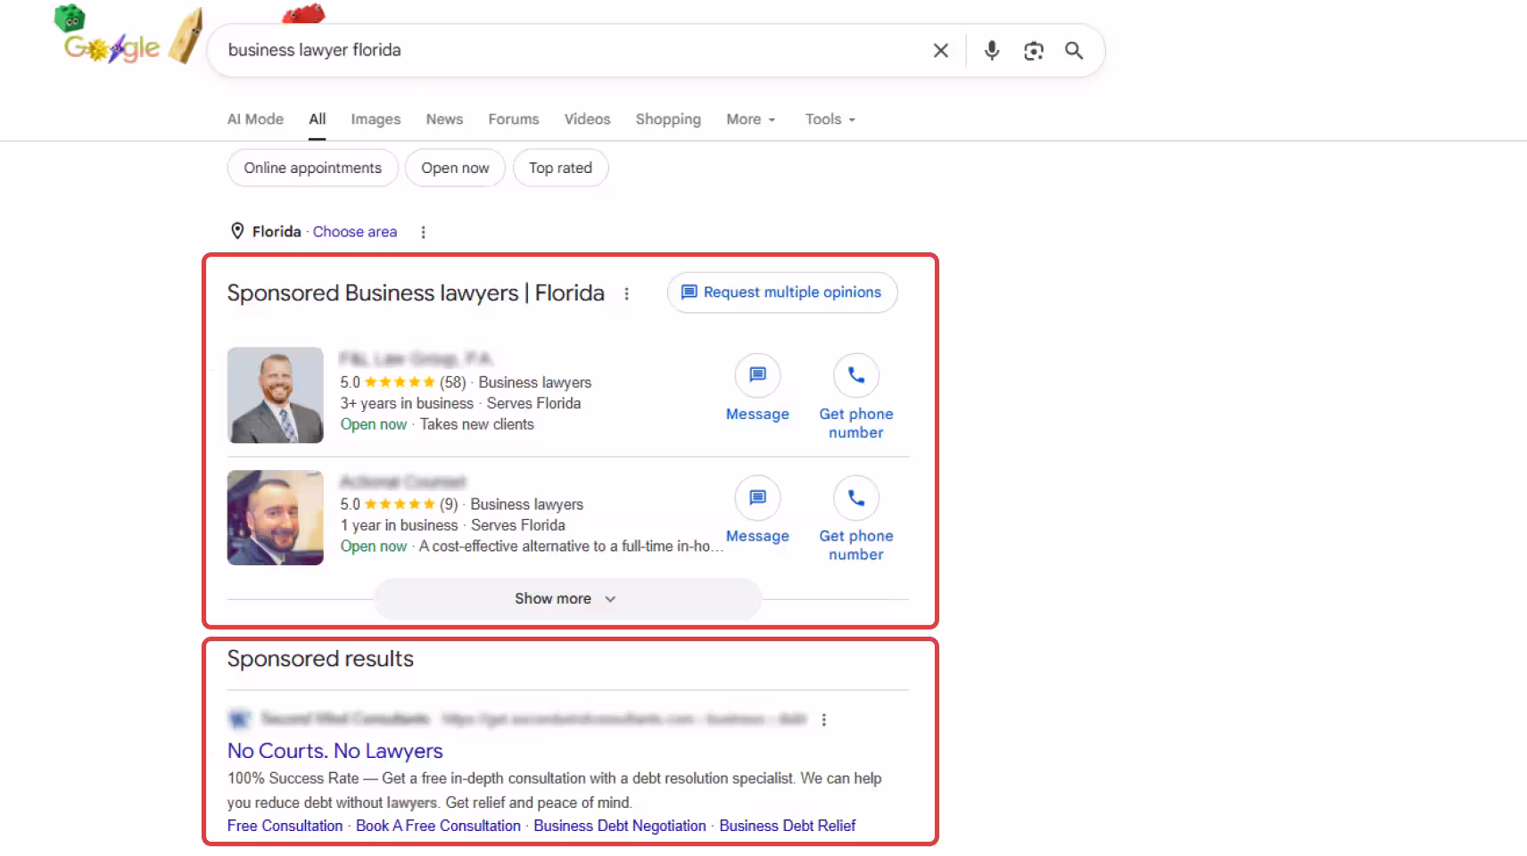Click bold Florida location text
Image resolution: width=1527 pixels, height=856 pixels.
click(x=277, y=232)
